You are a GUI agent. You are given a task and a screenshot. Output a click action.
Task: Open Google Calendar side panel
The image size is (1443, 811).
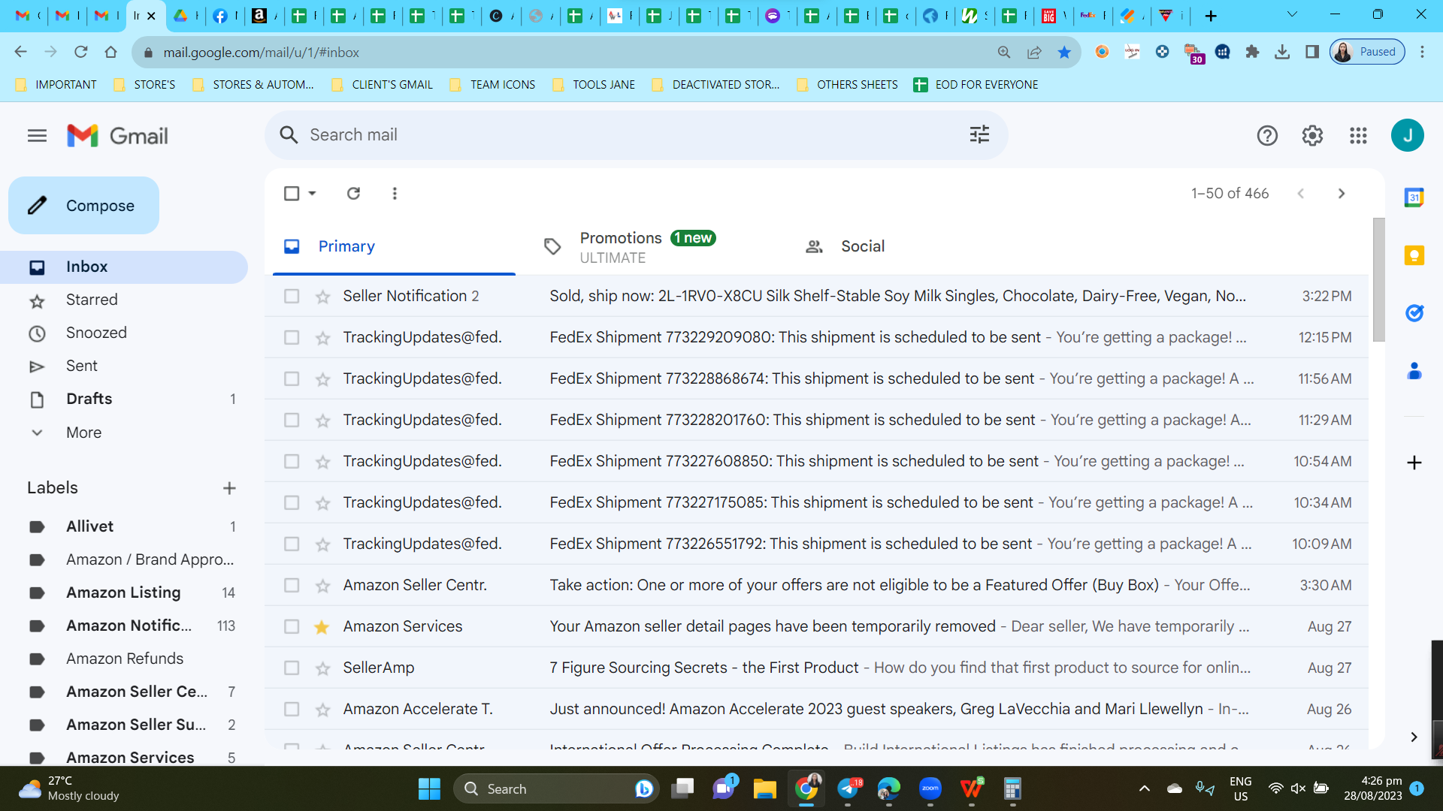click(1414, 197)
